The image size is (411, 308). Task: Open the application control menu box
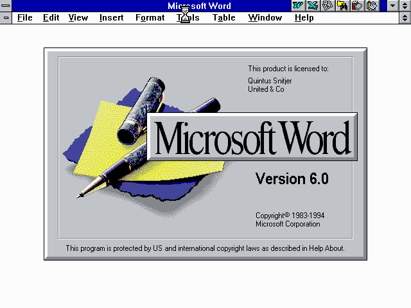[6, 6]
